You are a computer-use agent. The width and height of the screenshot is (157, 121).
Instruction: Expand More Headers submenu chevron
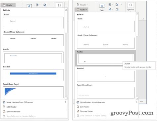[66, 102]
